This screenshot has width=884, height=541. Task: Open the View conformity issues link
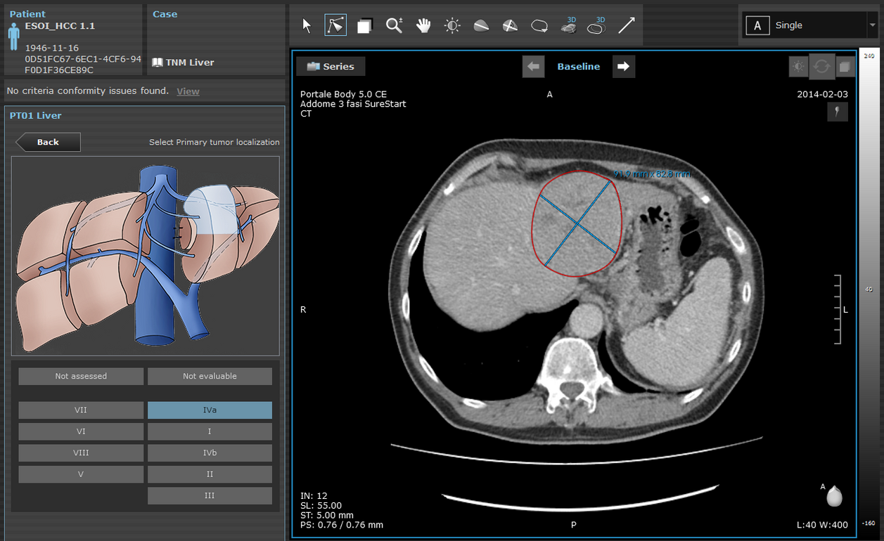188,91
